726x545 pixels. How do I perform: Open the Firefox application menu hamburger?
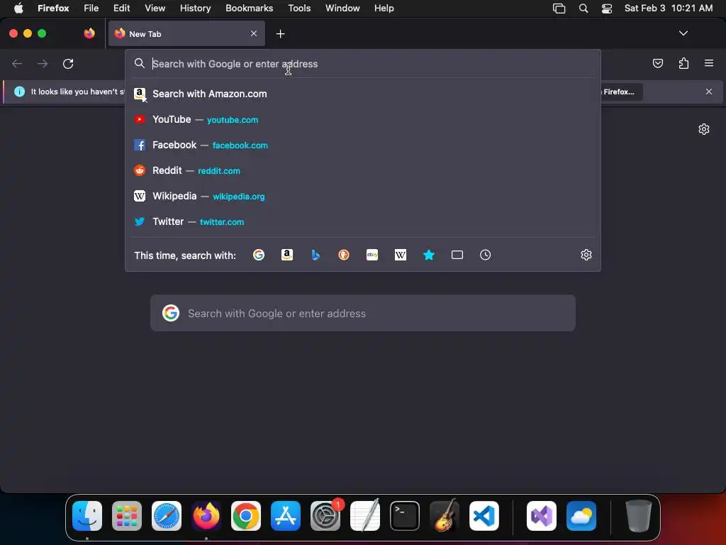[709, 63]
